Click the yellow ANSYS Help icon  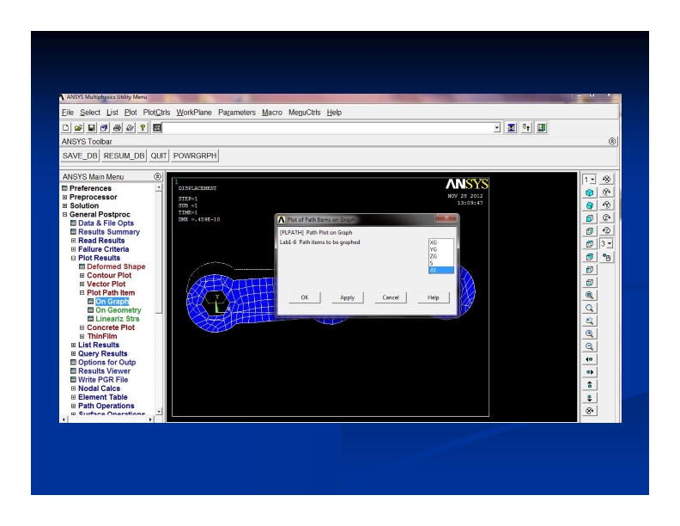tap(143, 127)
